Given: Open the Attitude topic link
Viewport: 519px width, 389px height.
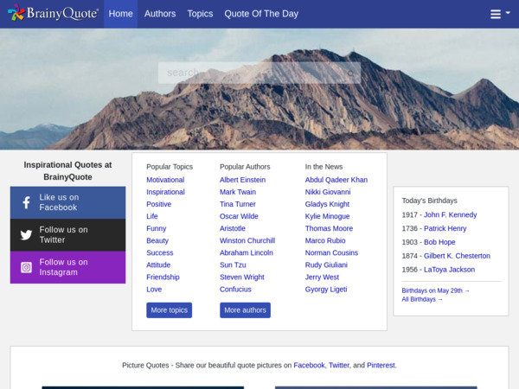Looking at the screenshot, I should (158, 265).
